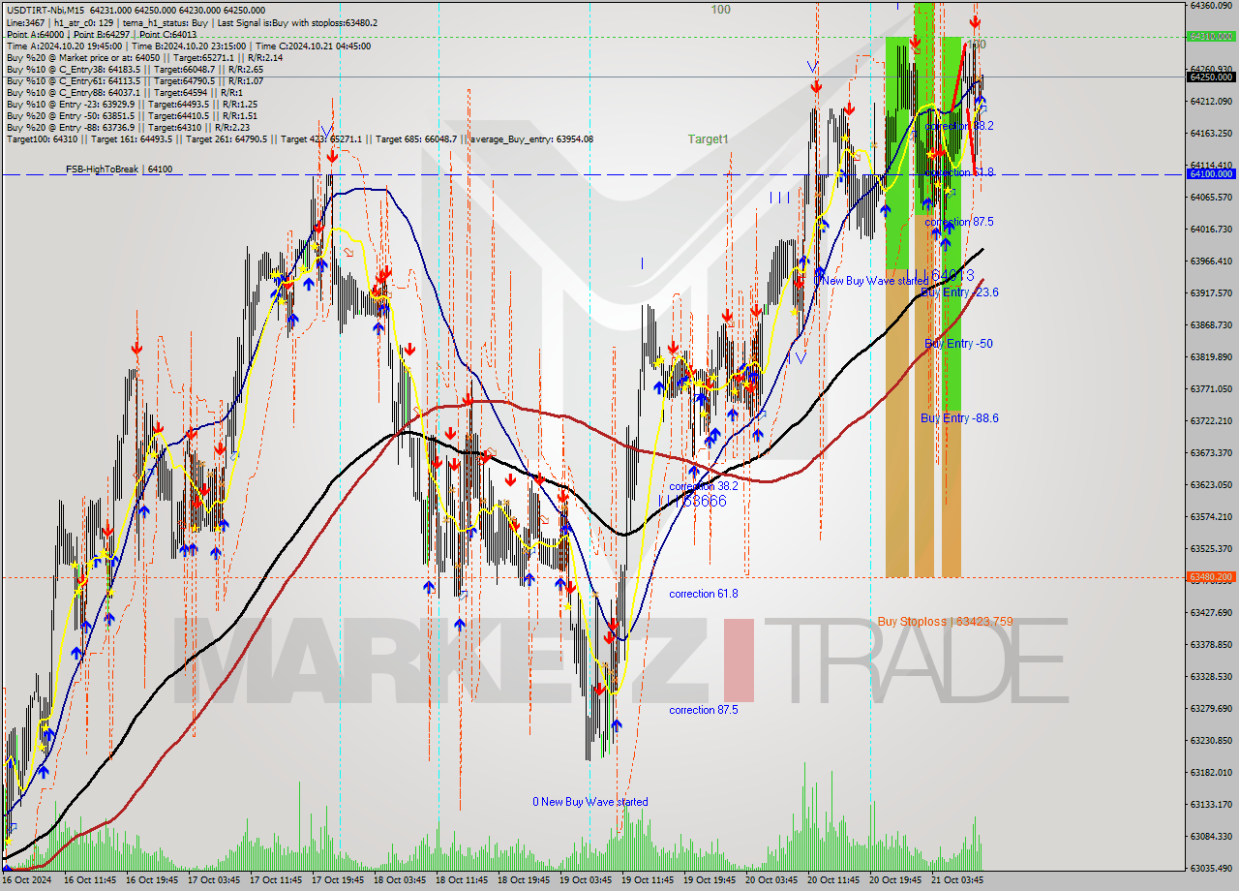Image resolution: width=1239 pixels, height=891 pixels.
Task: Click the 63378.850 price axis value
Action: (1211, 644)
